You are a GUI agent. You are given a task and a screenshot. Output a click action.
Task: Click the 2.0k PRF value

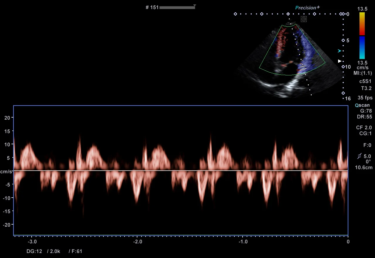tap(55, 251)
